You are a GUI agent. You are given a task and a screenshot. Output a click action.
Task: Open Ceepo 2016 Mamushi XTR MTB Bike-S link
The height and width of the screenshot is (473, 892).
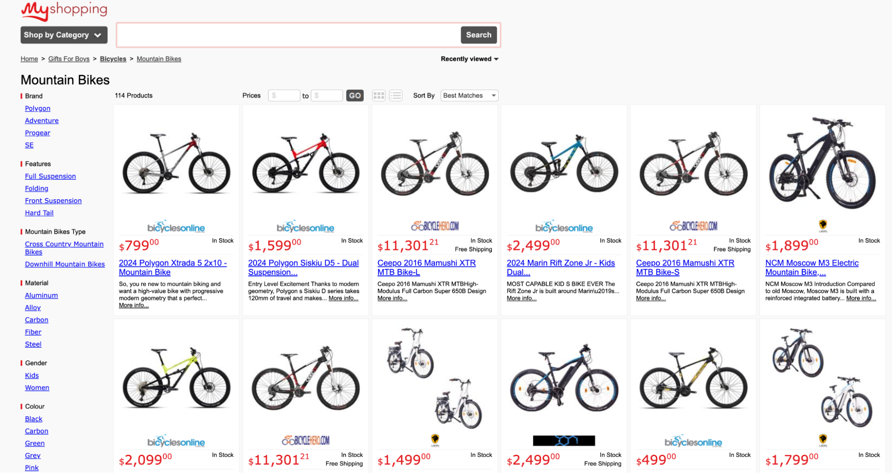tap(685, 267)
